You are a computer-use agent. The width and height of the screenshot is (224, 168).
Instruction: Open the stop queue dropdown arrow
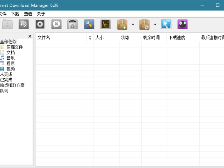(x=155, y=25)
